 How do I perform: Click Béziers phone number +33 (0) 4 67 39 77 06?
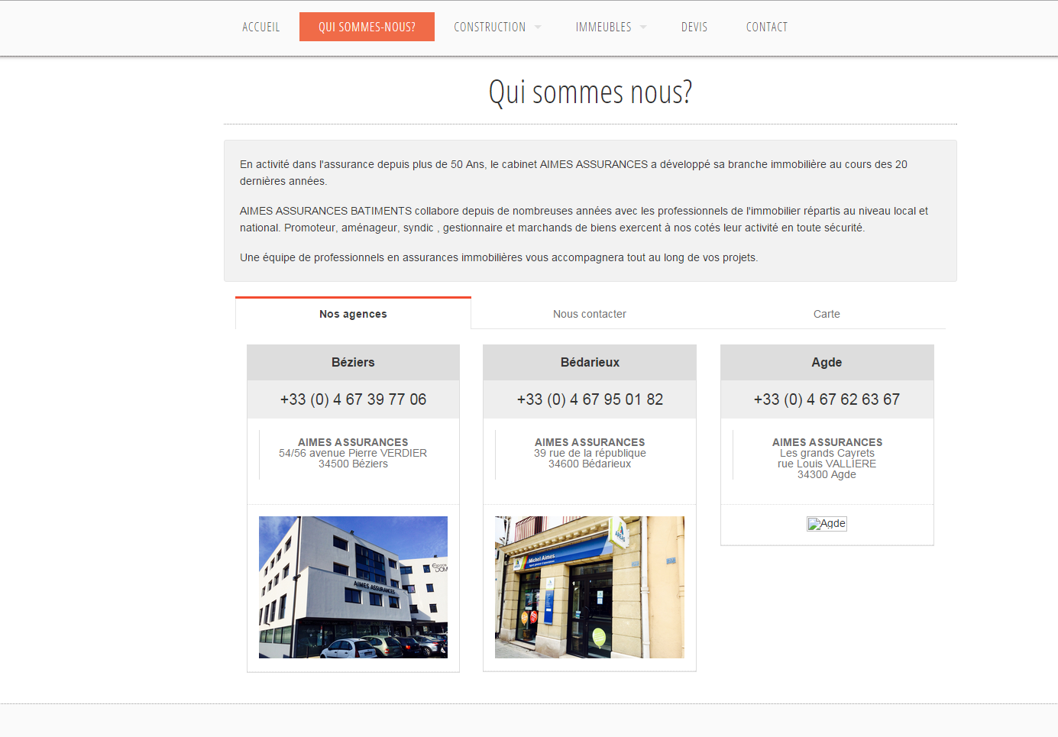353,399
